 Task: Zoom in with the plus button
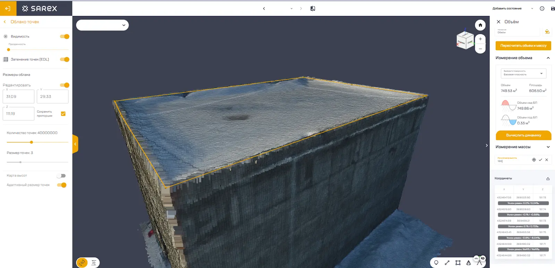[480, 39]
